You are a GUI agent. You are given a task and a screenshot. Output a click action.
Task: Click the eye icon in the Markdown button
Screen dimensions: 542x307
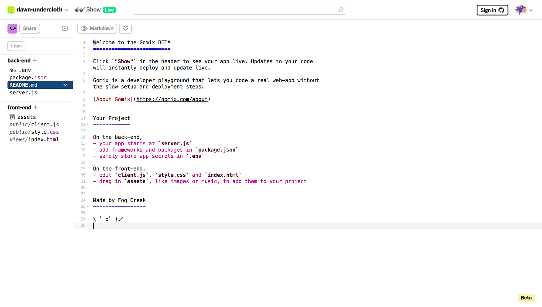84,29
